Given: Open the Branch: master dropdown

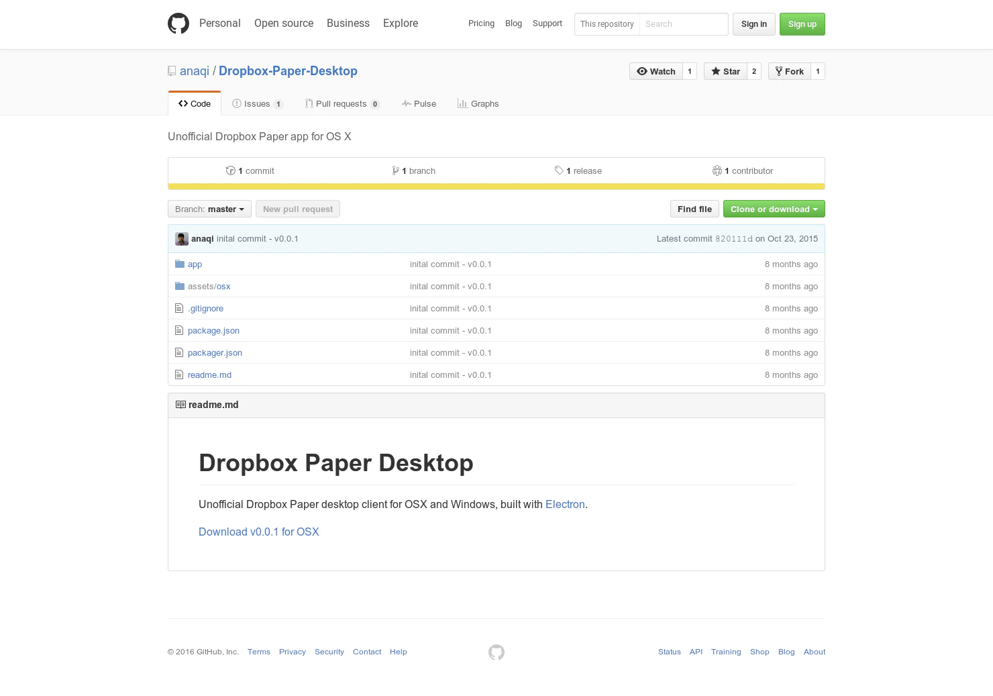Looking at the screenshot, I should click(x=209, y=209).
